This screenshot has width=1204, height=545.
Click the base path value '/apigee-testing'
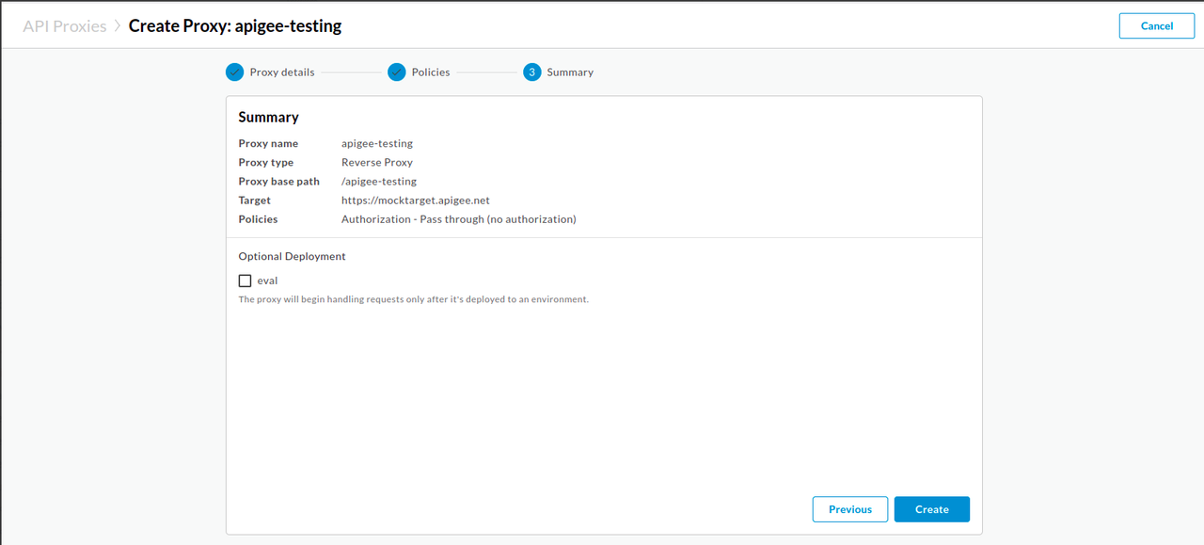tap(379, 182)
